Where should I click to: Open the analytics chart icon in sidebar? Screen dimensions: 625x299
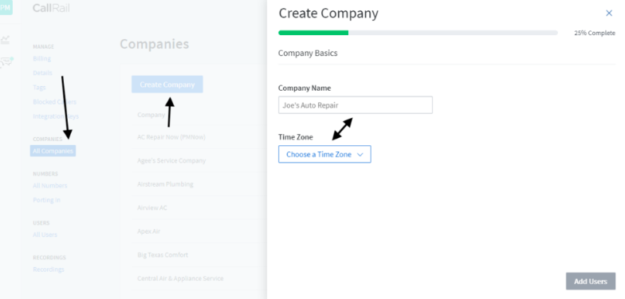[x=5, y=40]
